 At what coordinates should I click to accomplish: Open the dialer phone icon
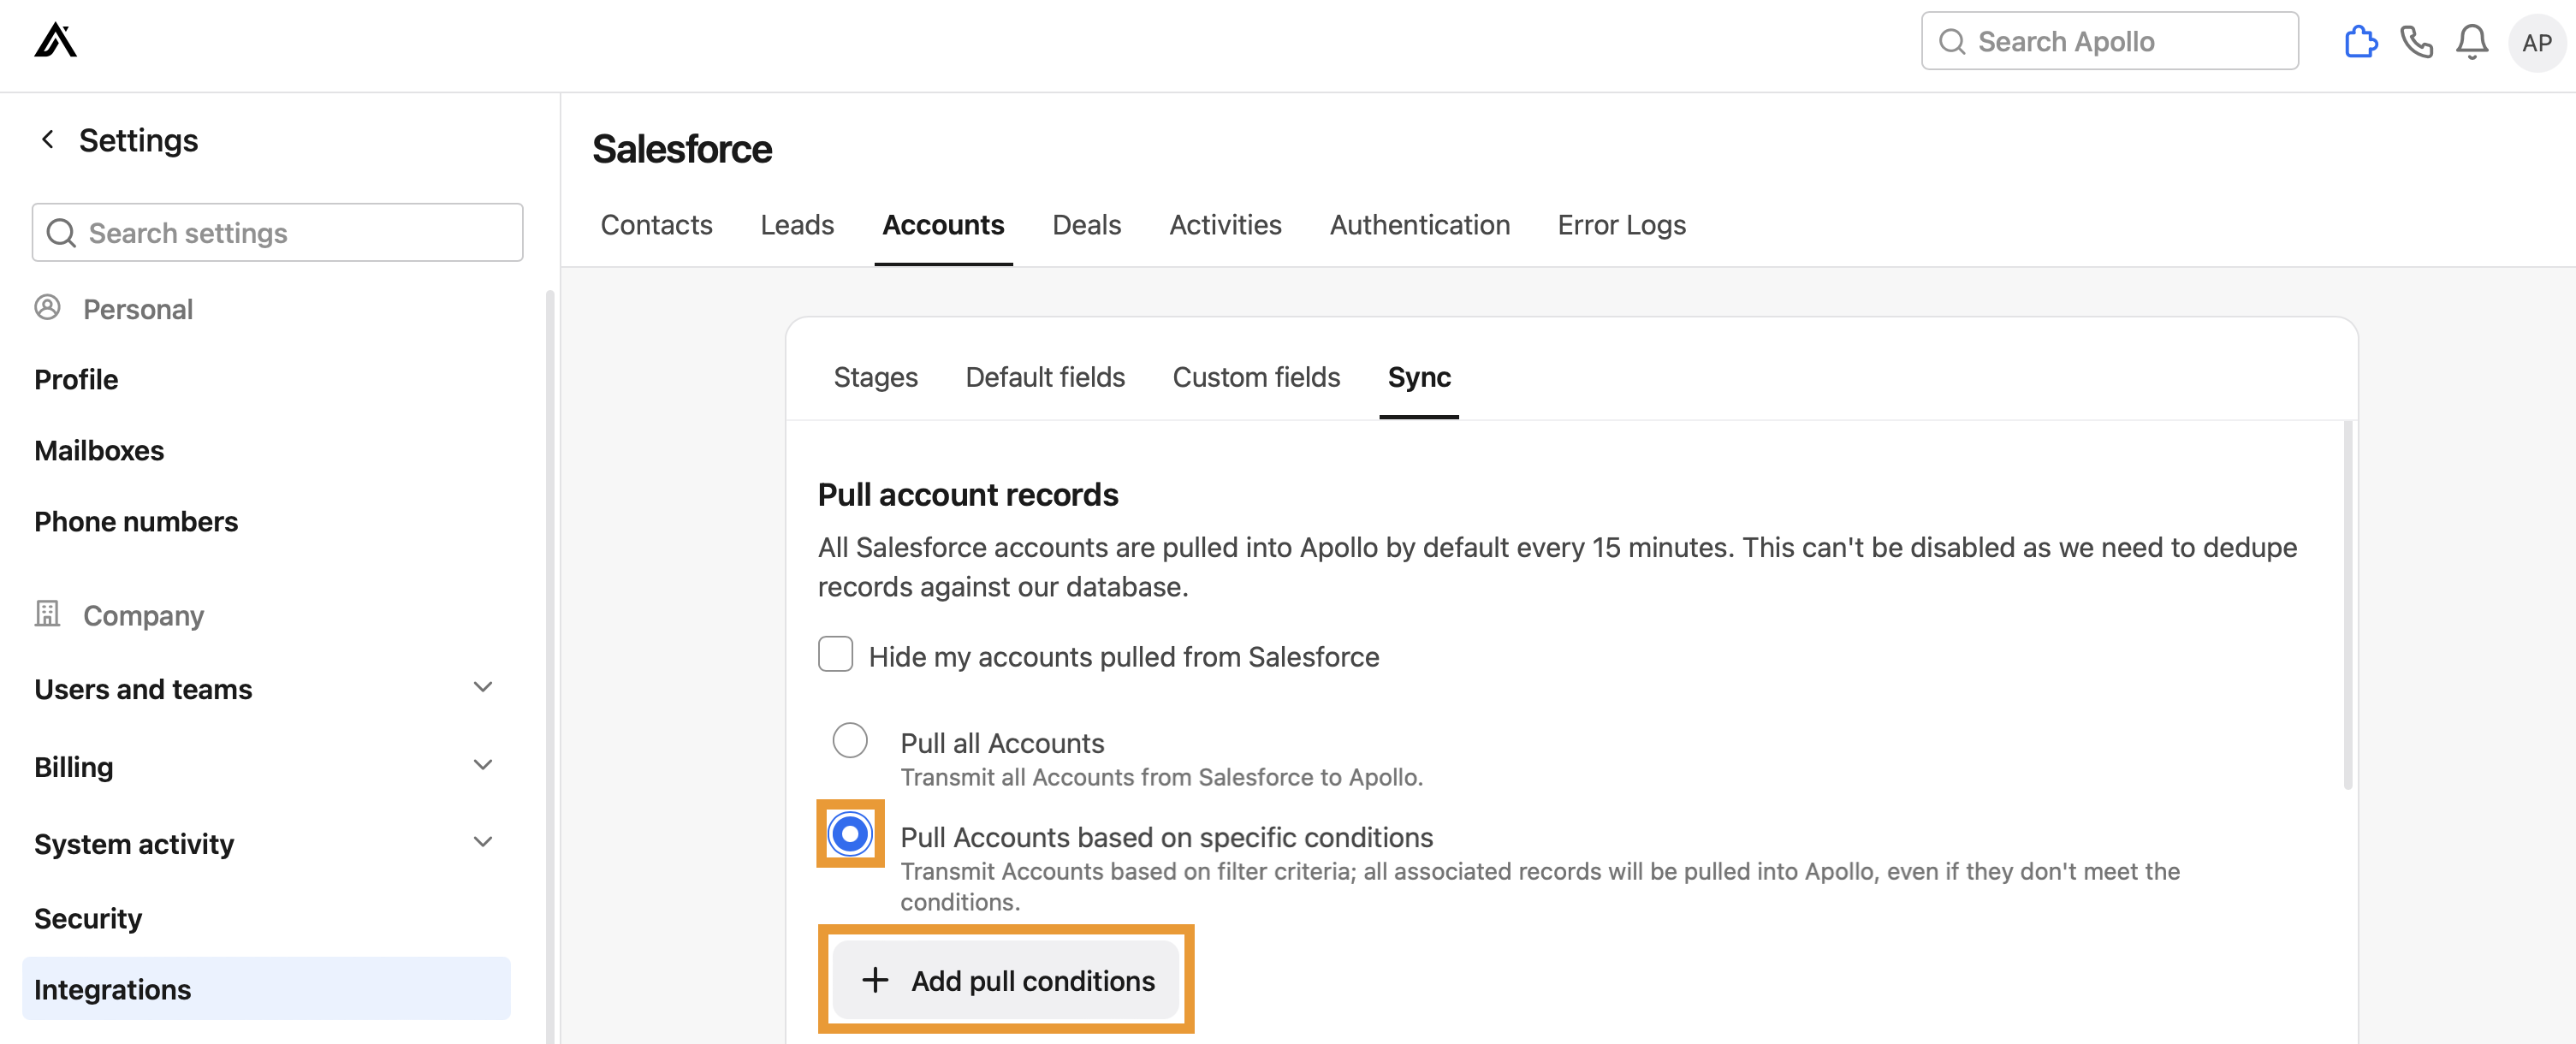(2417, 42)
